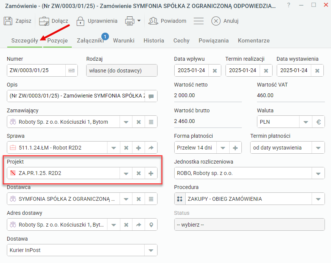The width and height of the screenshot is (331, 263).
Task: Clear the Projekt field
Action: coord(139,173)
